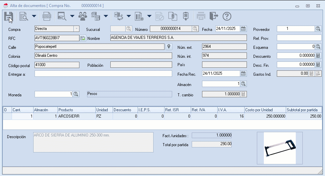Screen dimensions: 325x176
Task: Click the Moneda search magnifier
Action: click(x=76, y=94)
